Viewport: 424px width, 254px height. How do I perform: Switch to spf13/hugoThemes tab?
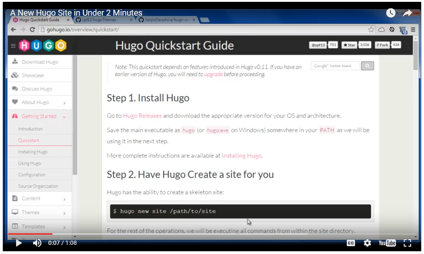(x=99, y=20)
